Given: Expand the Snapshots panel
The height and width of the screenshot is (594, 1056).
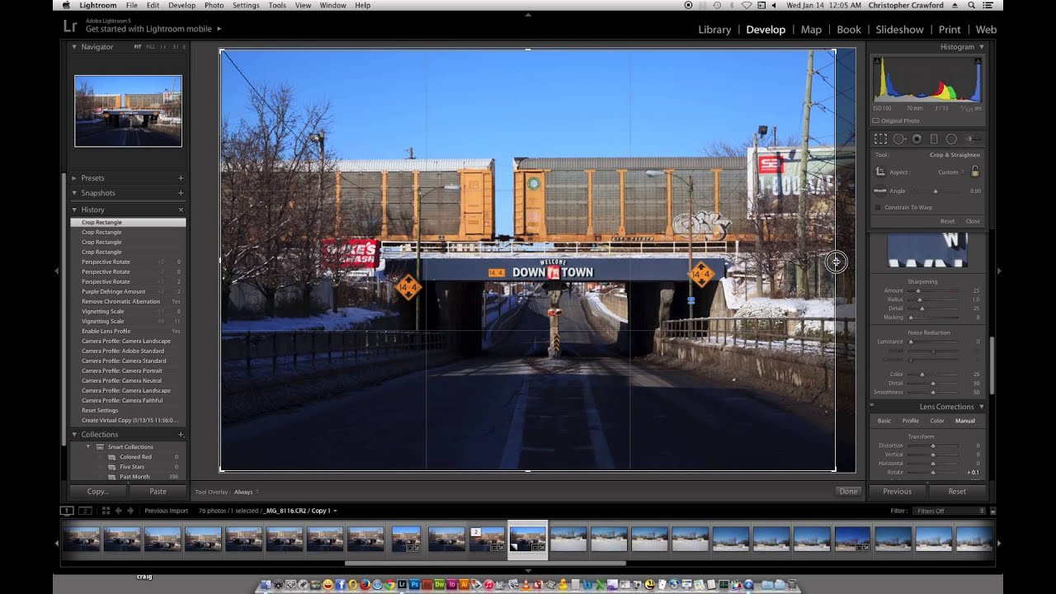Looking at the screenshot, I should [74, 193].
